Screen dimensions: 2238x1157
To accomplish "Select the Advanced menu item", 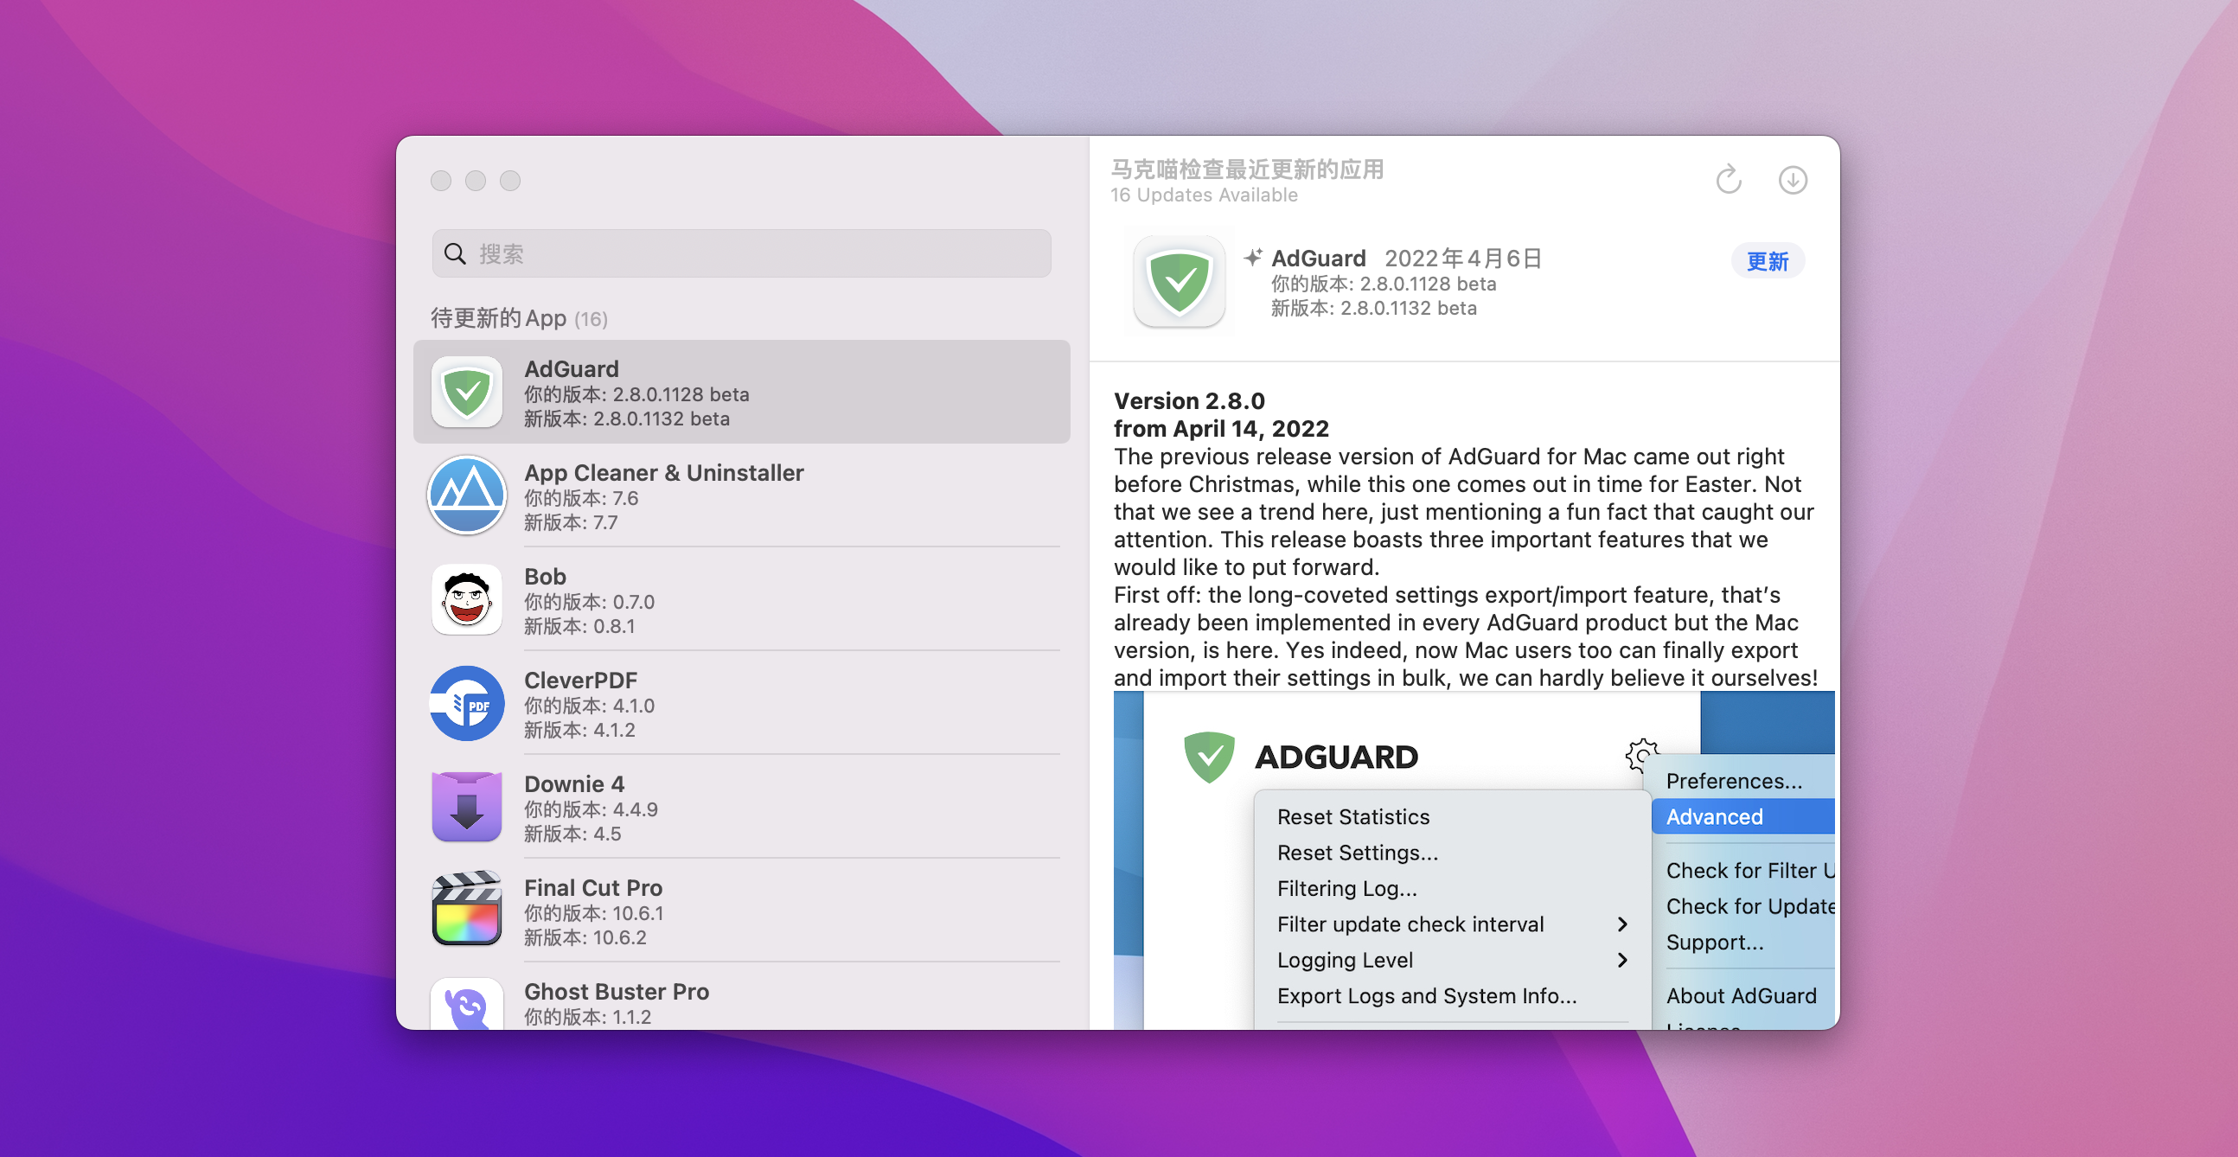I will (1713, 816).
